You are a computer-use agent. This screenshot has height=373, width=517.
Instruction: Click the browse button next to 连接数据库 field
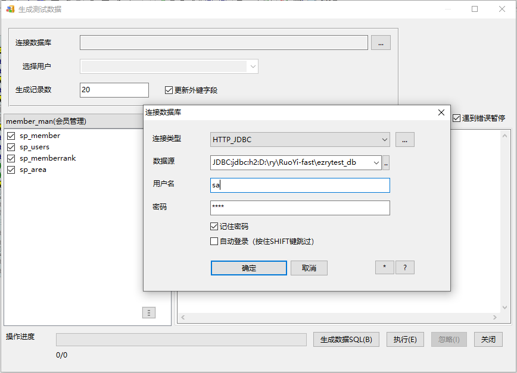click(x=381, y=42)
